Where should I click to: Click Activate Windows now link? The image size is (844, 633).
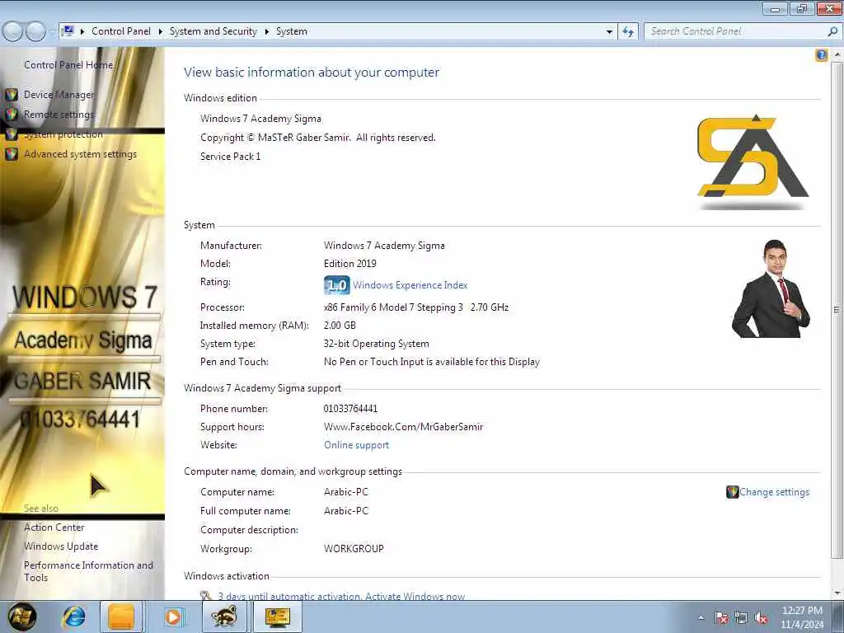coord(415,596)
